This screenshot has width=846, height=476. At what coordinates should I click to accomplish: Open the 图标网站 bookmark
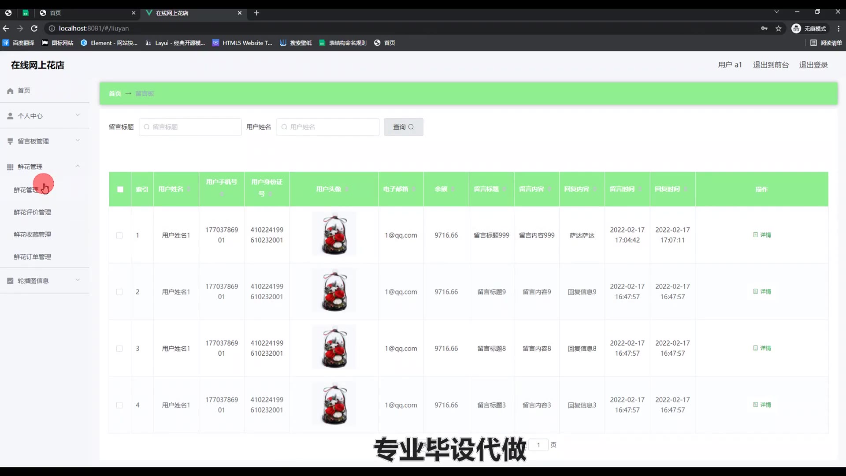[58, 43]
